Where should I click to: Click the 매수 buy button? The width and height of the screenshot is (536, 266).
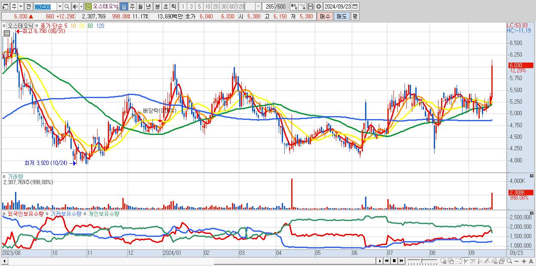(x=325, y=16)
